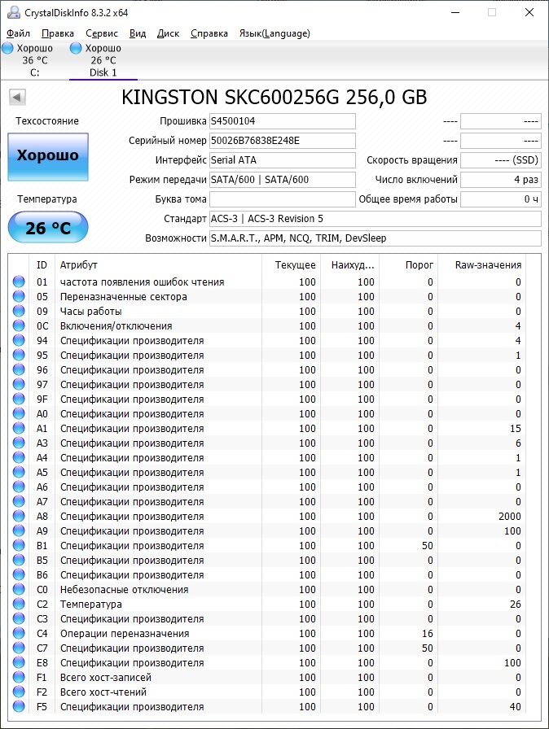
Task: Select the row 'Небезопасные отключения'
Action: click(x=268, y=589)
